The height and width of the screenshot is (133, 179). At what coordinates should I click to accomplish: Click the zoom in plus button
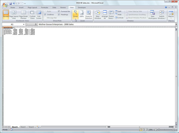173,130
